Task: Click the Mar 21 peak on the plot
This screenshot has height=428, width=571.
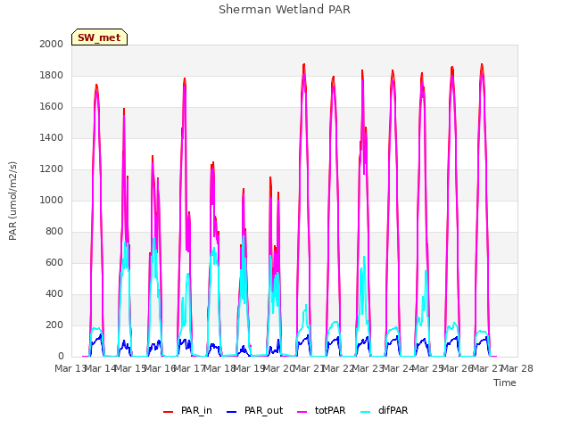Action: coord(303,65)
